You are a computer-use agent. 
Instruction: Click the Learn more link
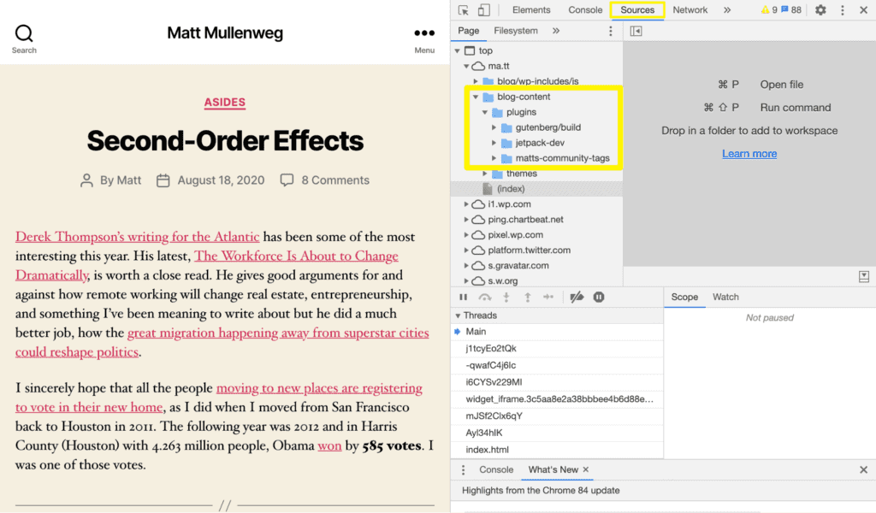[x=749, y=154]
